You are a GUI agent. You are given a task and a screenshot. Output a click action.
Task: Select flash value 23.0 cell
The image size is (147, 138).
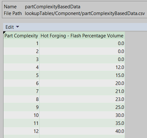click(82, 99)
